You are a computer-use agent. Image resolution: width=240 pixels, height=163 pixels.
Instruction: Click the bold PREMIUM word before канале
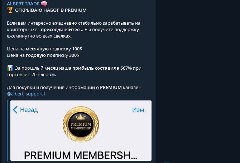tap(111, 87)
